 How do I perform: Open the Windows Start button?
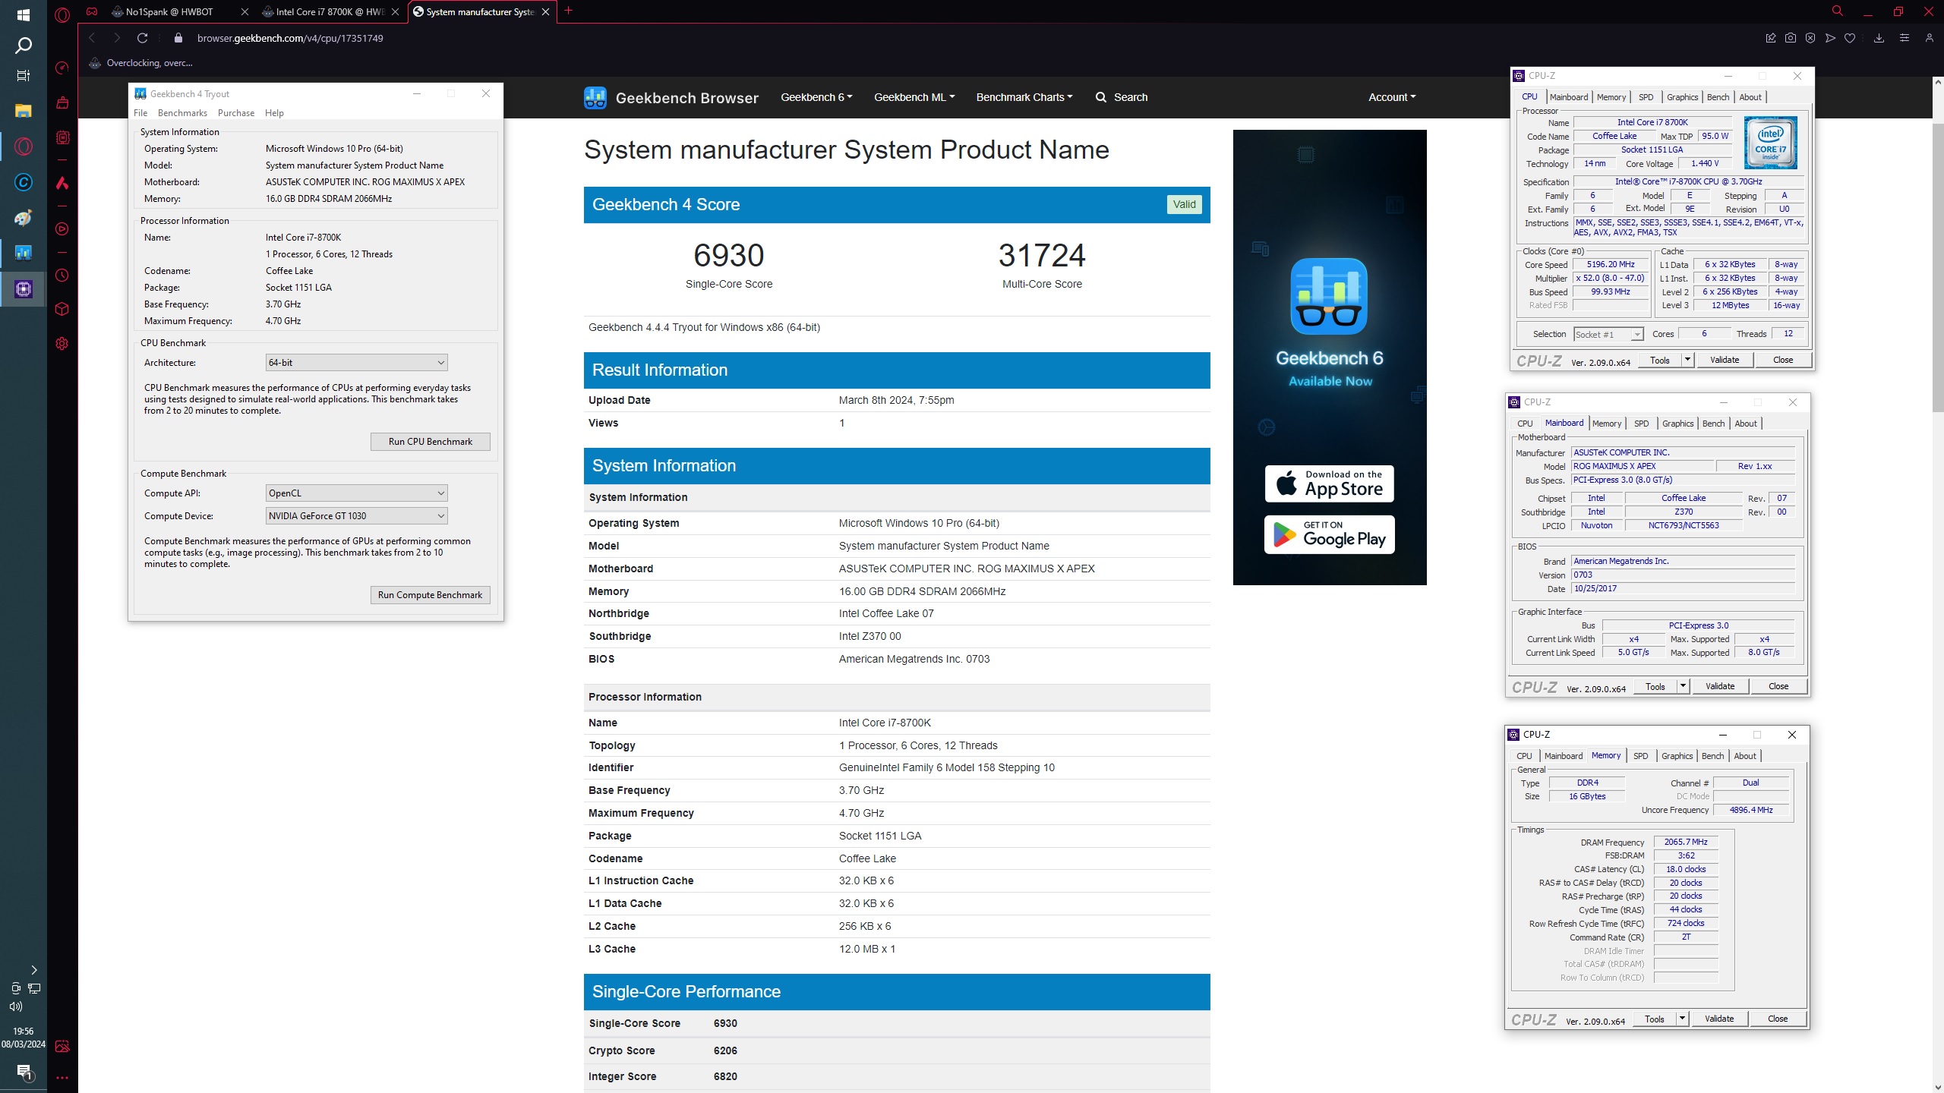[24, 14]
